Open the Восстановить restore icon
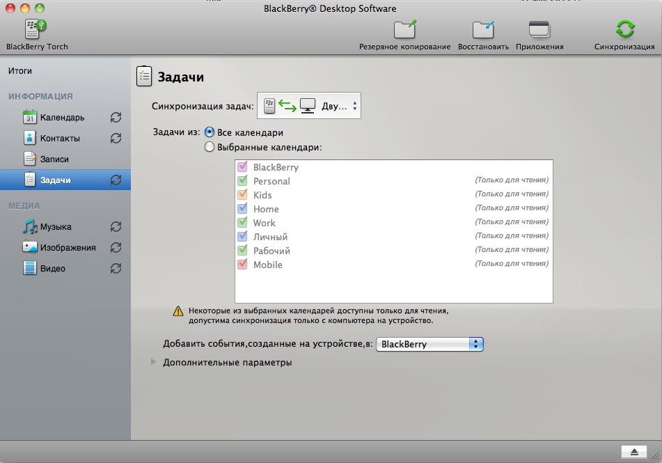The width and height of the screenshot is (662, 463). pyautogui.click(x=483, y=29)
